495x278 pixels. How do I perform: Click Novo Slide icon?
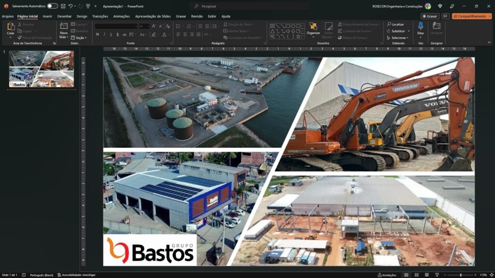point(64,27)
